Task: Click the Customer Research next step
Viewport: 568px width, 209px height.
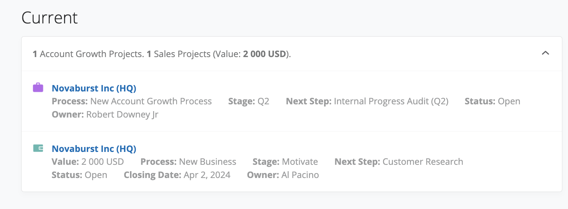Action: tap(423, 162)
